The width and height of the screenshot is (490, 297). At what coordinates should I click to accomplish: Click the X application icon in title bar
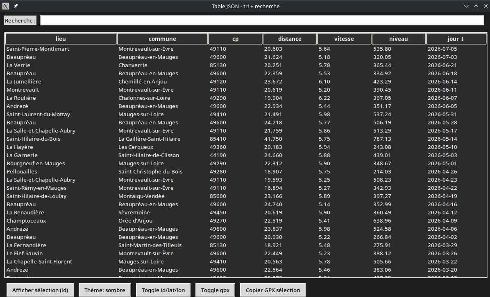point(6,6)
